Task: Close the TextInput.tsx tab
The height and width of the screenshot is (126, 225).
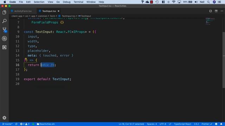Action: [x=58, y=11]
